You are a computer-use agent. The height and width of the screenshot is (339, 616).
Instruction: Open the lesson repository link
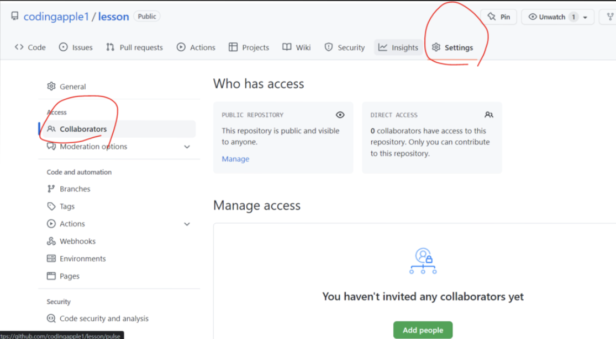(x=114, y=17)
